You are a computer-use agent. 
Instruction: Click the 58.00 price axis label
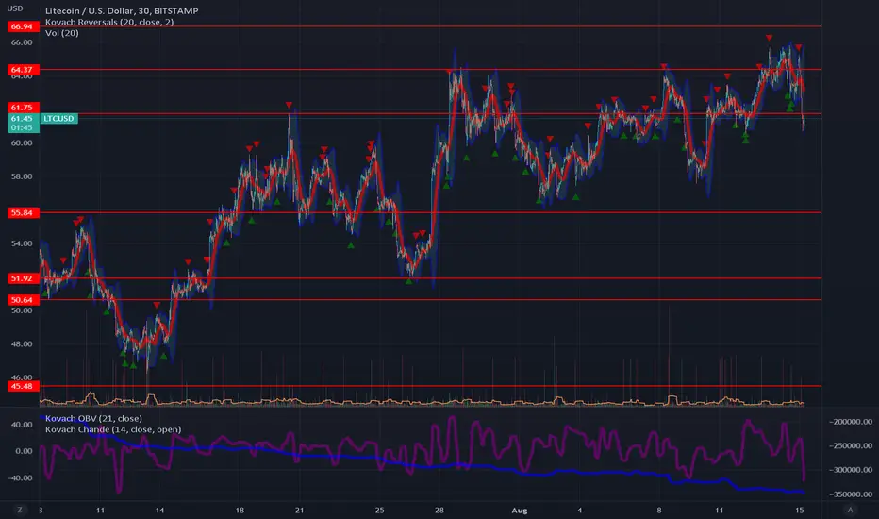pyautogui.click(x=22, y=176)
